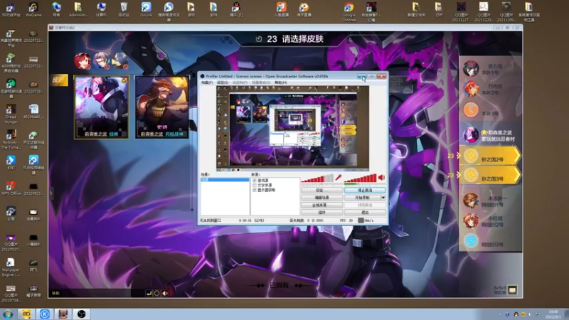This screenshot has height=320, width=569.
Task: Expand the start recording dropdown arrow
Action: [383, 198]
